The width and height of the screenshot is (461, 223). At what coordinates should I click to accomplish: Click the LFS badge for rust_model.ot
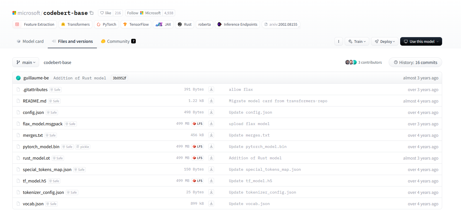point(197,158)
